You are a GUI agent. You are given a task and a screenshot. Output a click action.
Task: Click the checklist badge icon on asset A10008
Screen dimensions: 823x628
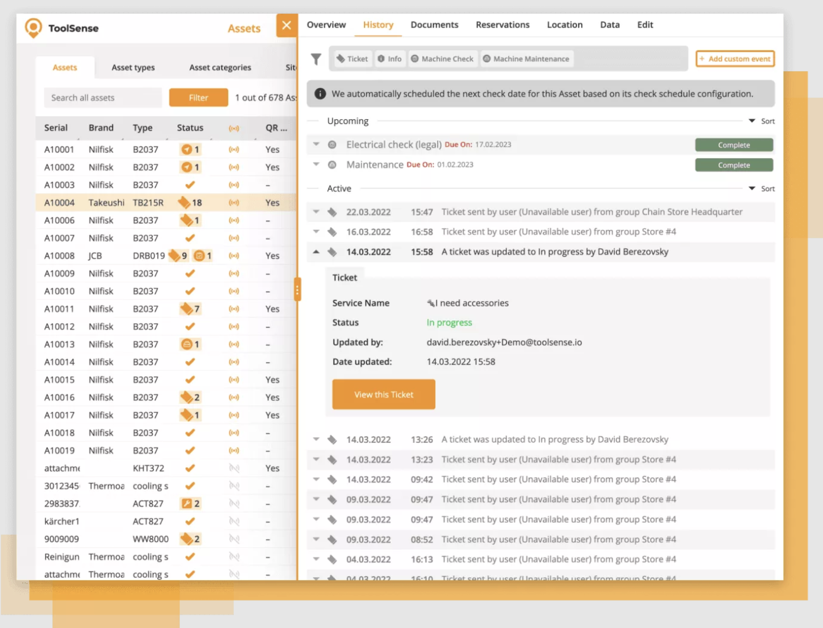[202, 255]
